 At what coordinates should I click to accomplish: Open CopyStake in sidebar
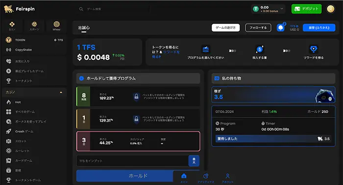[x=23, y=50]
